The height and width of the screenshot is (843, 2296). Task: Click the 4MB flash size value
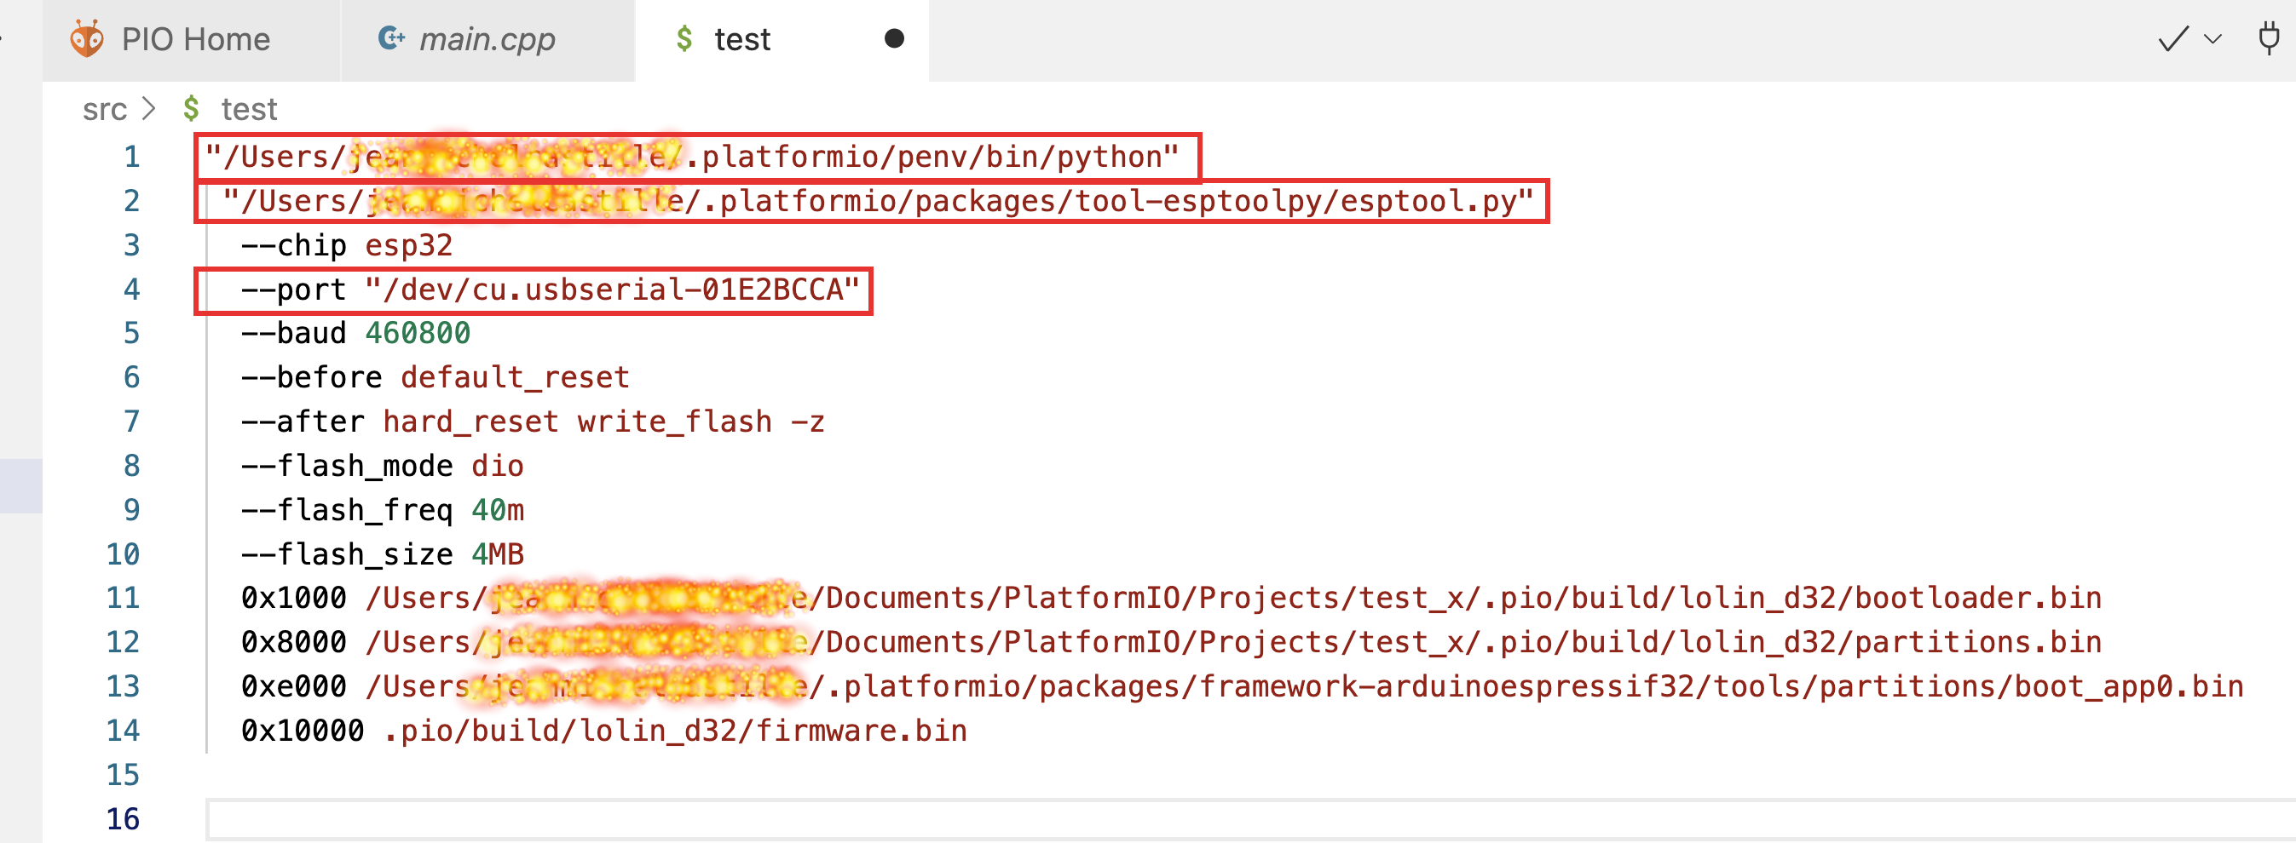click(x=498, y=554)
